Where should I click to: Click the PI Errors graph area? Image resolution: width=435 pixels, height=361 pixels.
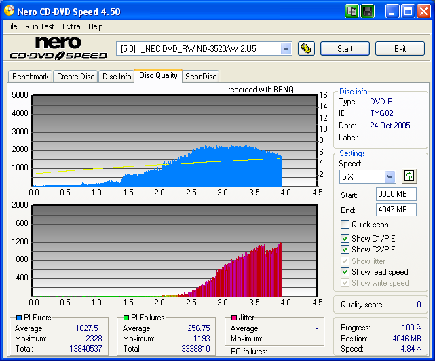pos(174,140)
